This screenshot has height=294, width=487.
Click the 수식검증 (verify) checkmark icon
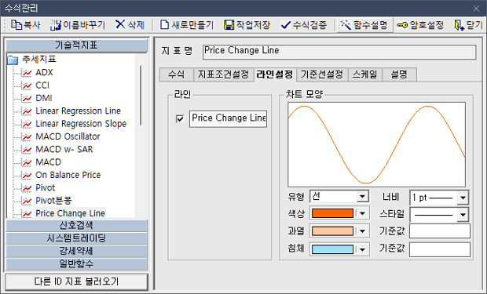coord(285,25)
